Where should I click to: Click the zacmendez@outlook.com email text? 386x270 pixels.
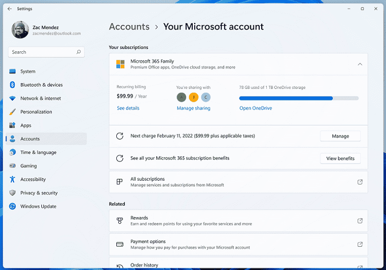(x=56, y=34)
